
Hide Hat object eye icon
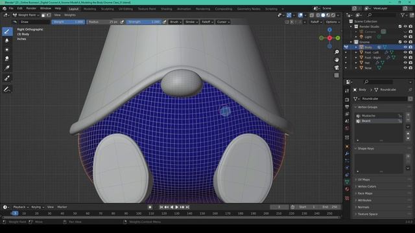(405, 63)
